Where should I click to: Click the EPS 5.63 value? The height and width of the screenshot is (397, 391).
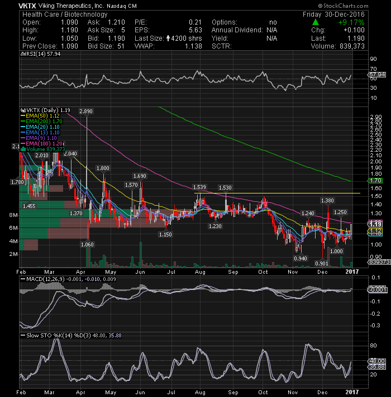click(195, 30)
